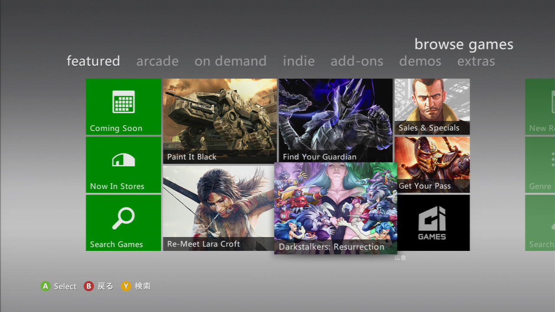Viewport: 555px width, 312px height.
Task: Switch to the on demand tab
Action: point(231,61)
